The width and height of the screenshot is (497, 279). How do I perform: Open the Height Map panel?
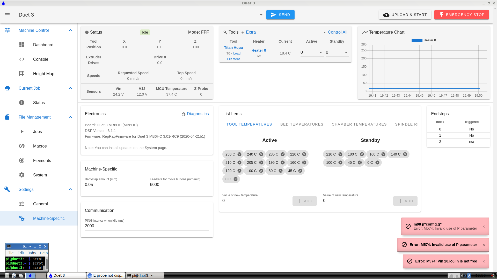pyautogui.click(x=44, y=74)
